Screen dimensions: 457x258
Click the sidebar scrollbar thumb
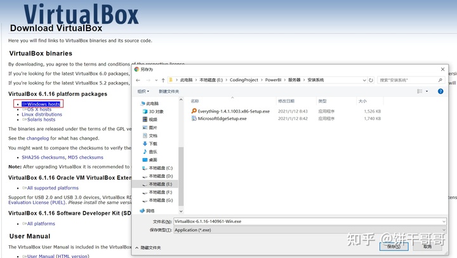point(181,176)
